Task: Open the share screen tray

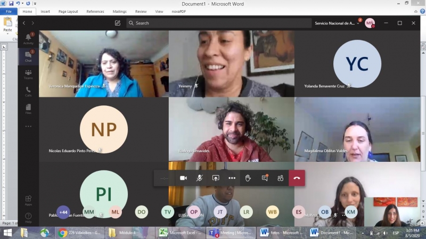Action: point(216,178)
